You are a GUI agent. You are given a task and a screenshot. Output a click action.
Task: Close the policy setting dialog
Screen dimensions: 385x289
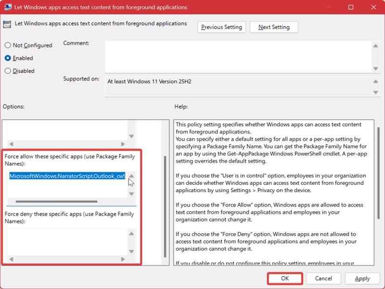pyautogui.click(x=373, y=7)
